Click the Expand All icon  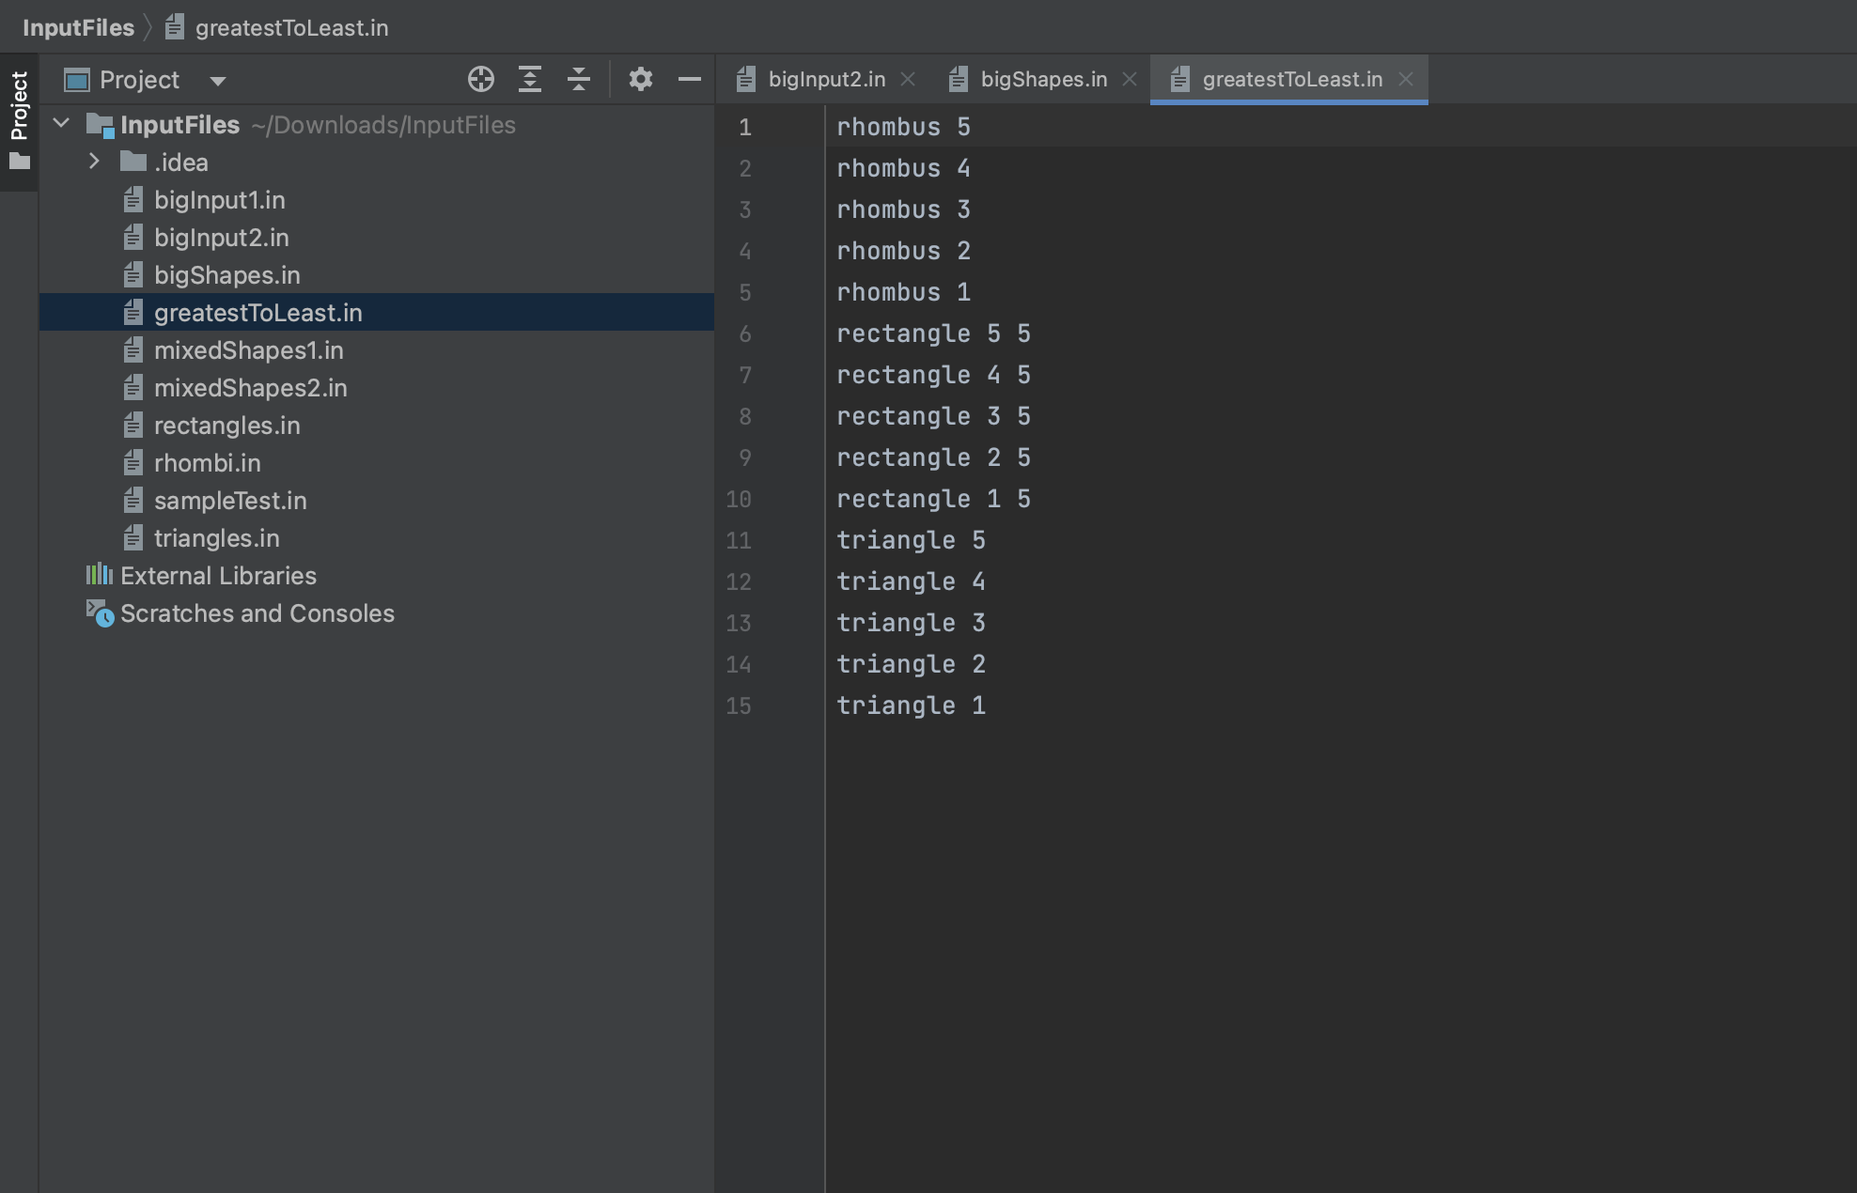(530, 80)
